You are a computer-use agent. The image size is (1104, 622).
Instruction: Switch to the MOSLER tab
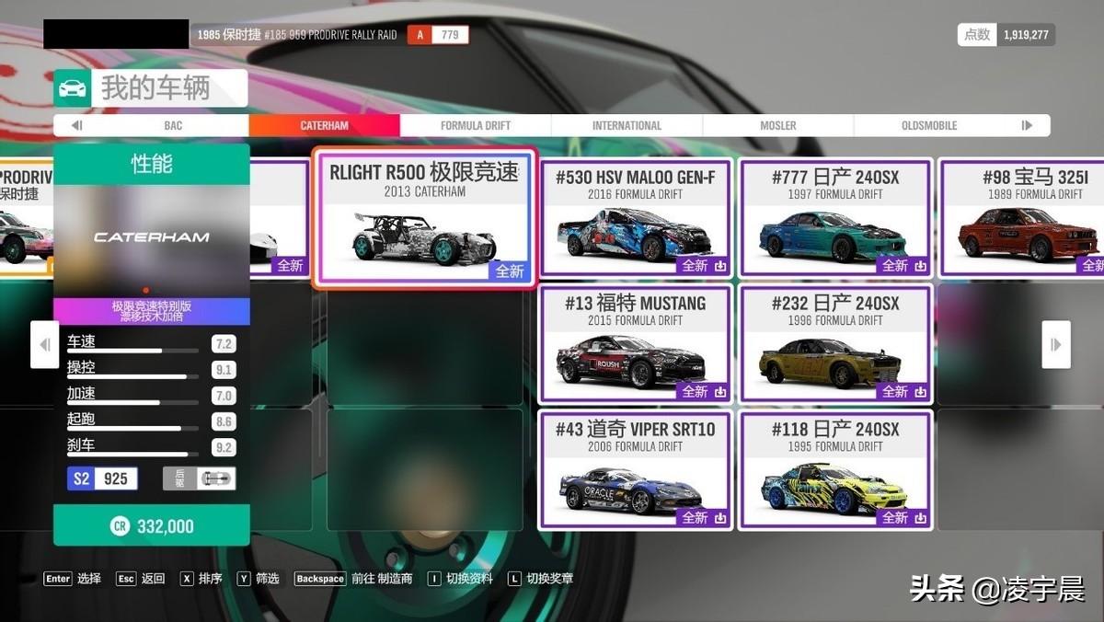(778, 126)
